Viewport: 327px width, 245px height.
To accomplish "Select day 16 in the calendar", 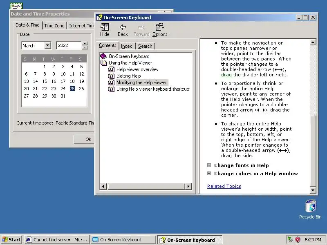I will (x=54, y=81).
